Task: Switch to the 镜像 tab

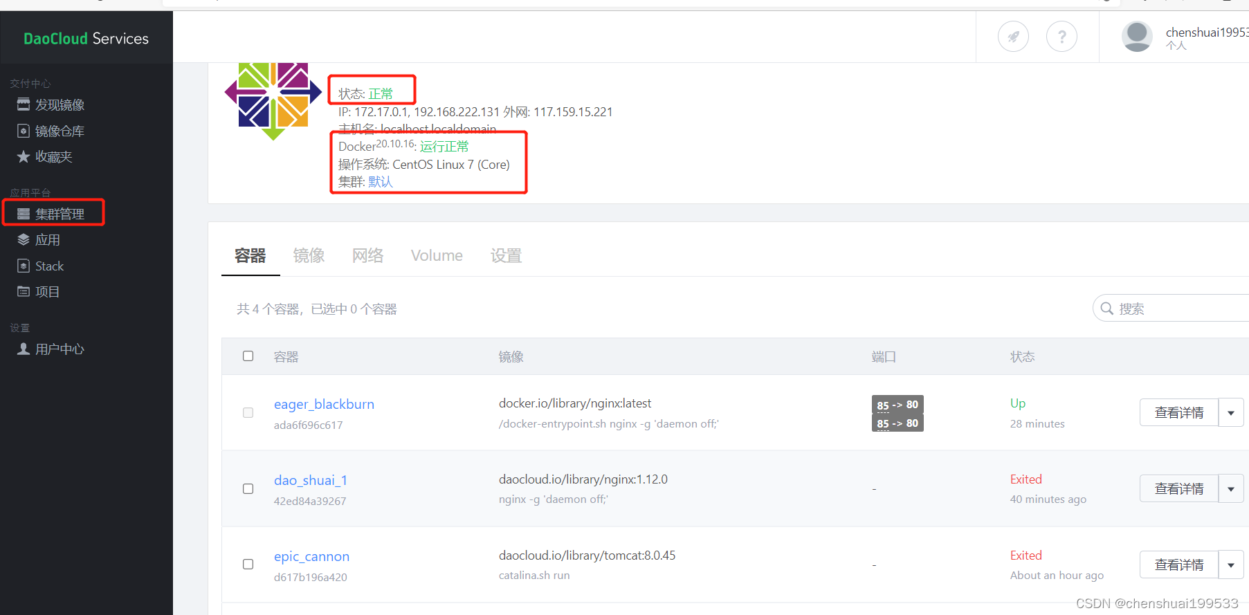Action: coord(309,256)
